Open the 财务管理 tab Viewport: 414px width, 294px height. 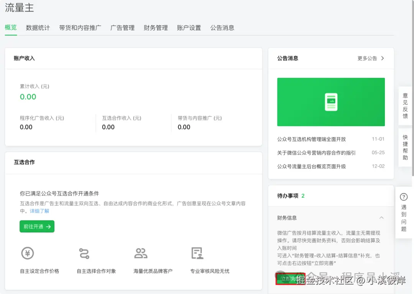pos(156,28)
